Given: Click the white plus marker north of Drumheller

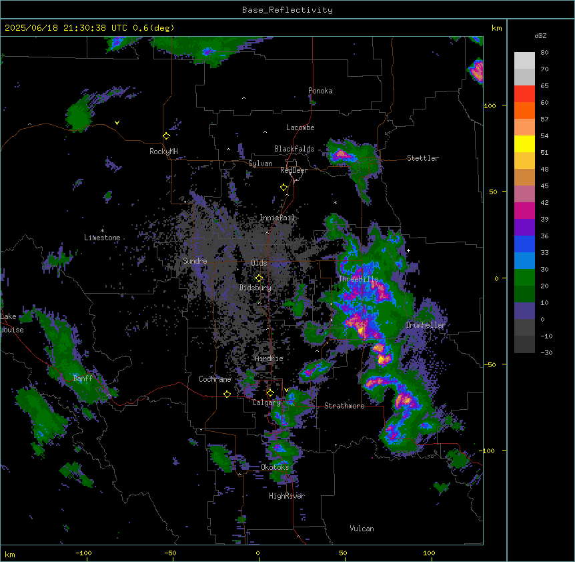Looking at the screenshot, I should [x=408, y=250].
